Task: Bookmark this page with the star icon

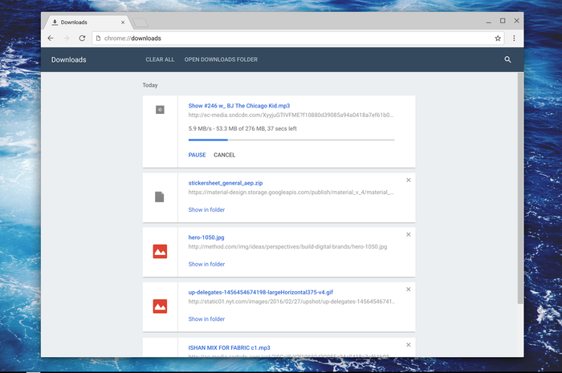Action: [x=498, y=38]
